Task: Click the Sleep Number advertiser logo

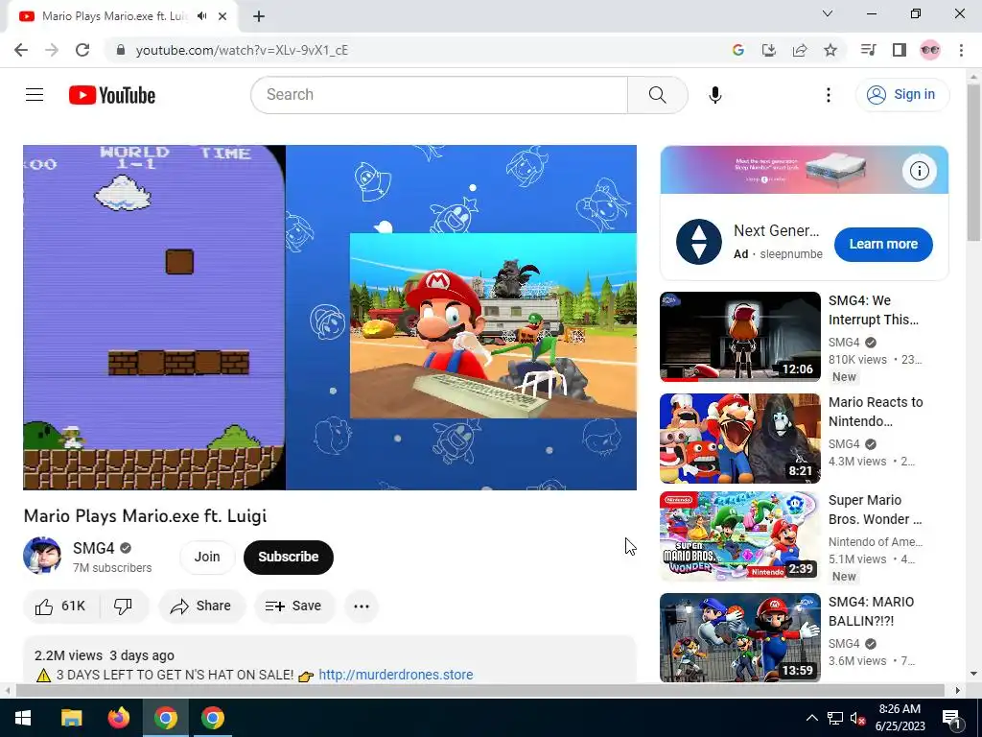Action: coord(699,242)
